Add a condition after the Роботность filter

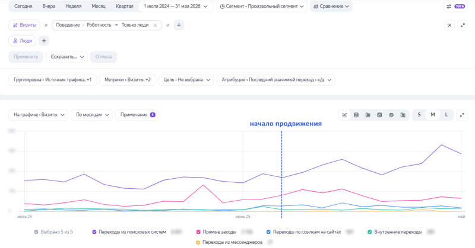click(179, 25)
